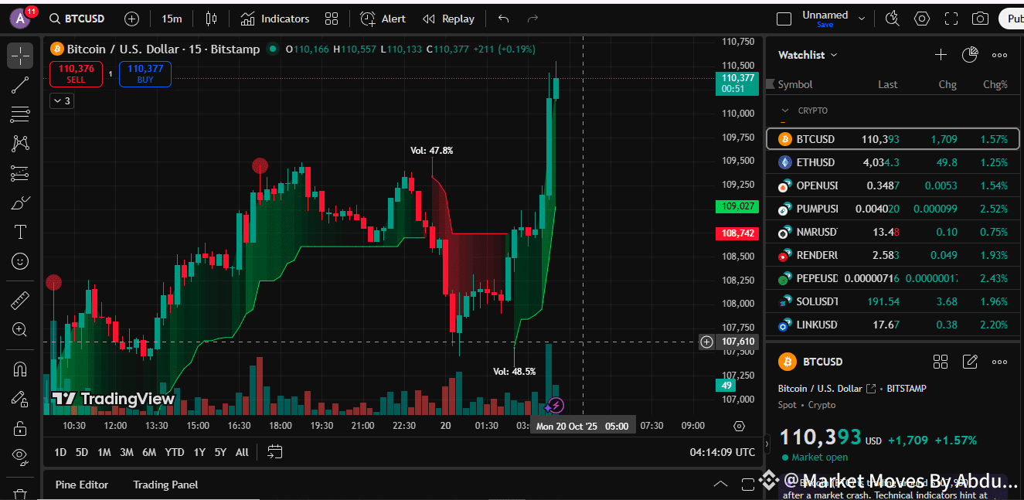The height and width of the screenshot is (500, 1024).
Task: Select the text annotation tool
Action: 20,233
